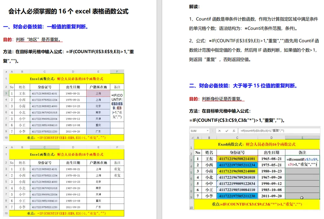The height and width of the screenshot is (219, 324).
Task: Click the formula bar text =if(countif(c$3:c$9,c3)>1
Action: pos(262,131)
